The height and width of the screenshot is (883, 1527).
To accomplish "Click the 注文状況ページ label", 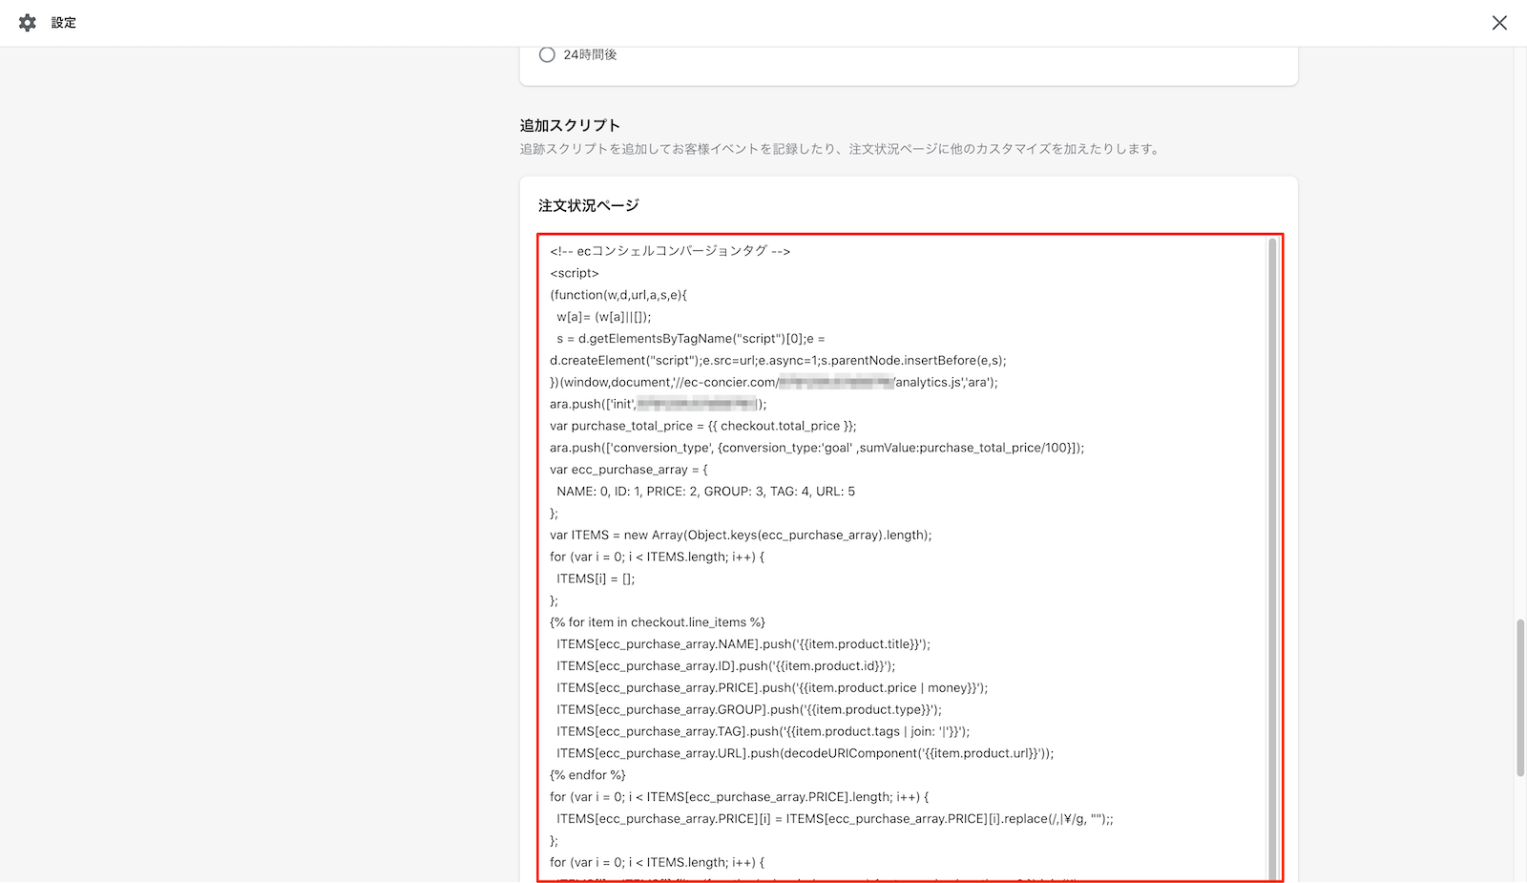I will pyautogui.click(x=589, y=205).
